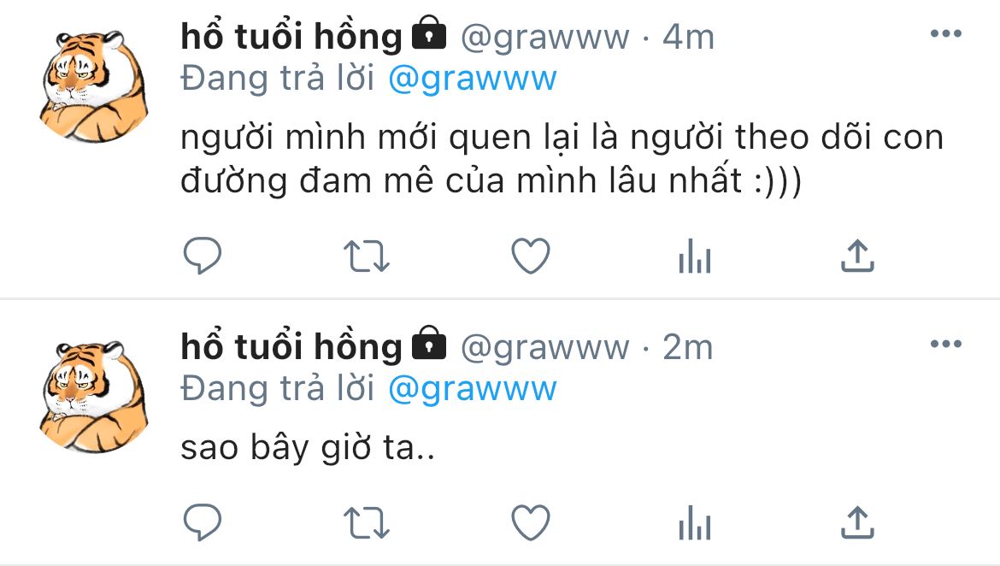Open profile name 'hổ tuổi hồng' on second tweet
1000x566 pixels.
click(291, 346)
